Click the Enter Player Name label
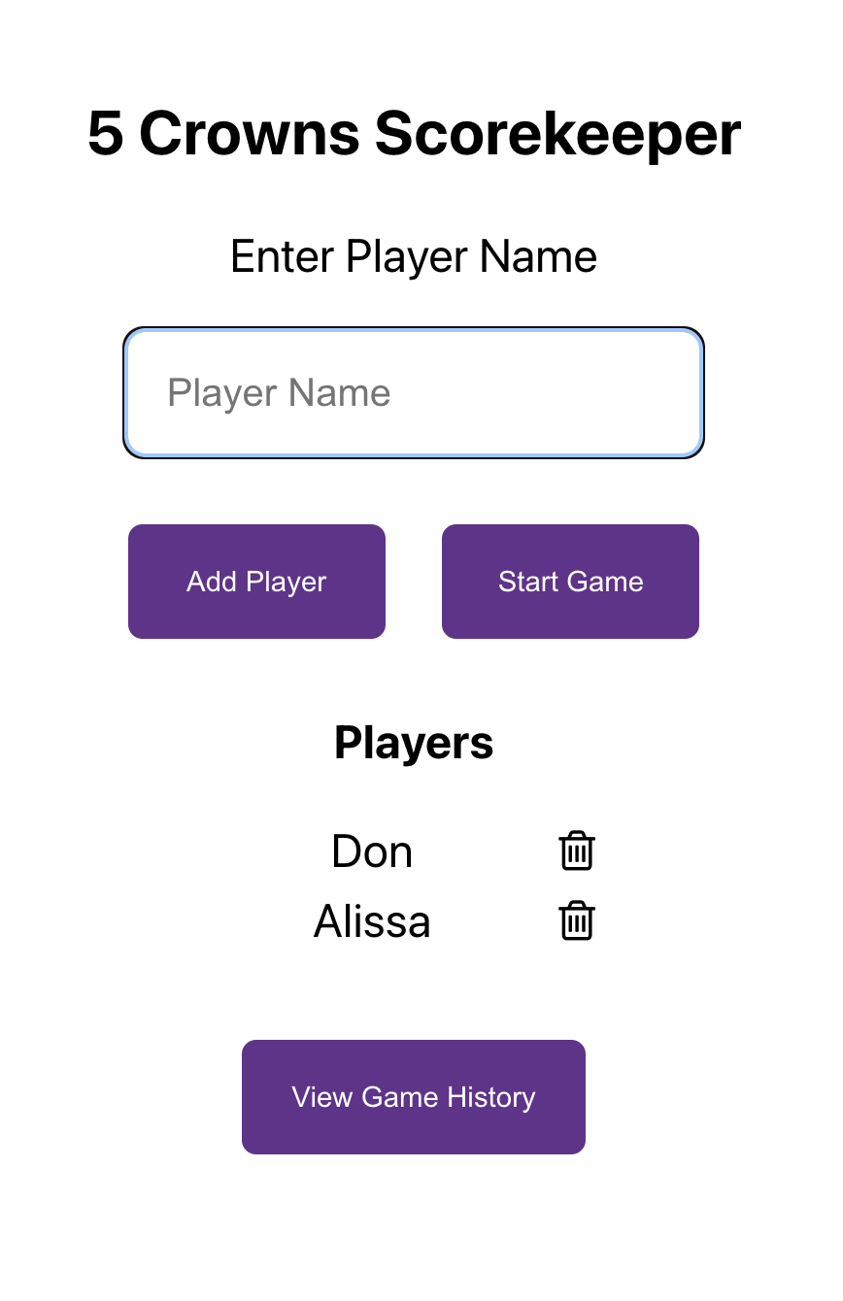The height and width of the screenshot is (1301, 843). [x=414, y=257]
